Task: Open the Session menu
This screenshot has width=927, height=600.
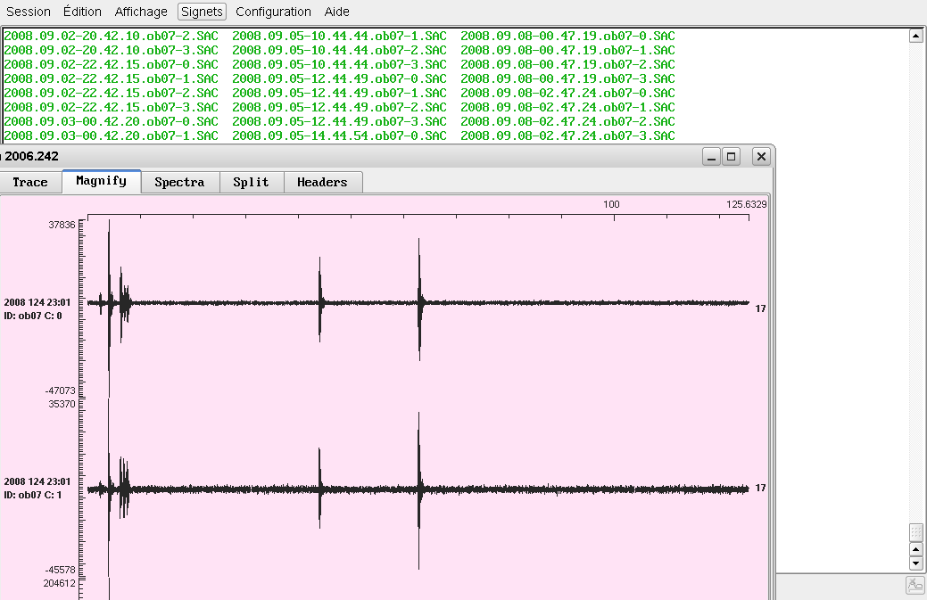Action: (x=28, y=12)
